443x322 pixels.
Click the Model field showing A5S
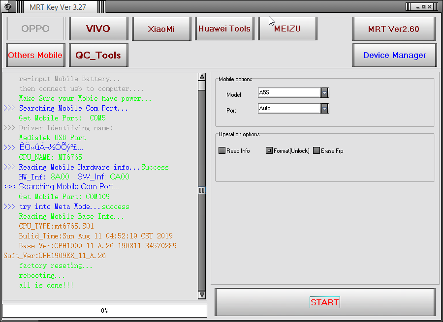289,92
